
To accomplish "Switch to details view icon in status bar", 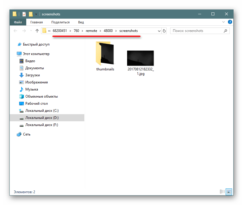I will tap(223, 192).
